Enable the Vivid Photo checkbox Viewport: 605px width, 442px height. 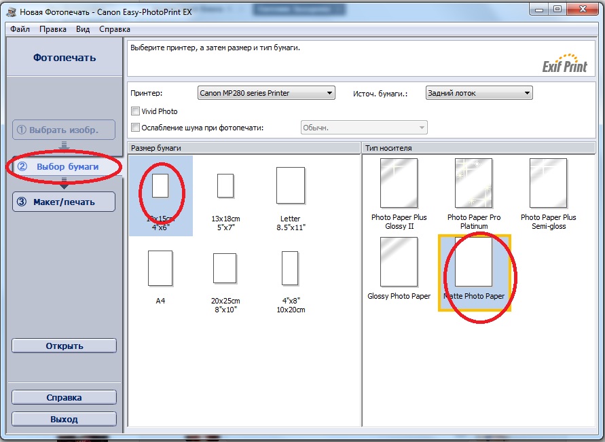[x=135, y=111]
